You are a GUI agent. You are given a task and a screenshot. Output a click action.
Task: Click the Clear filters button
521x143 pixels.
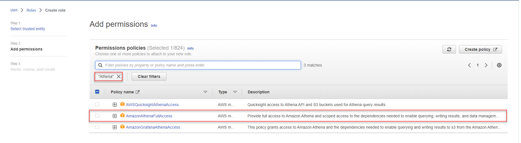click(x=149, y=76)
